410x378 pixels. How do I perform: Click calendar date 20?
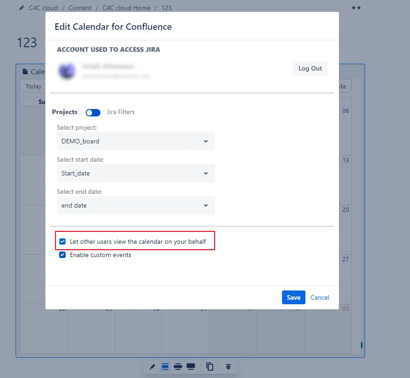point(345,210)
